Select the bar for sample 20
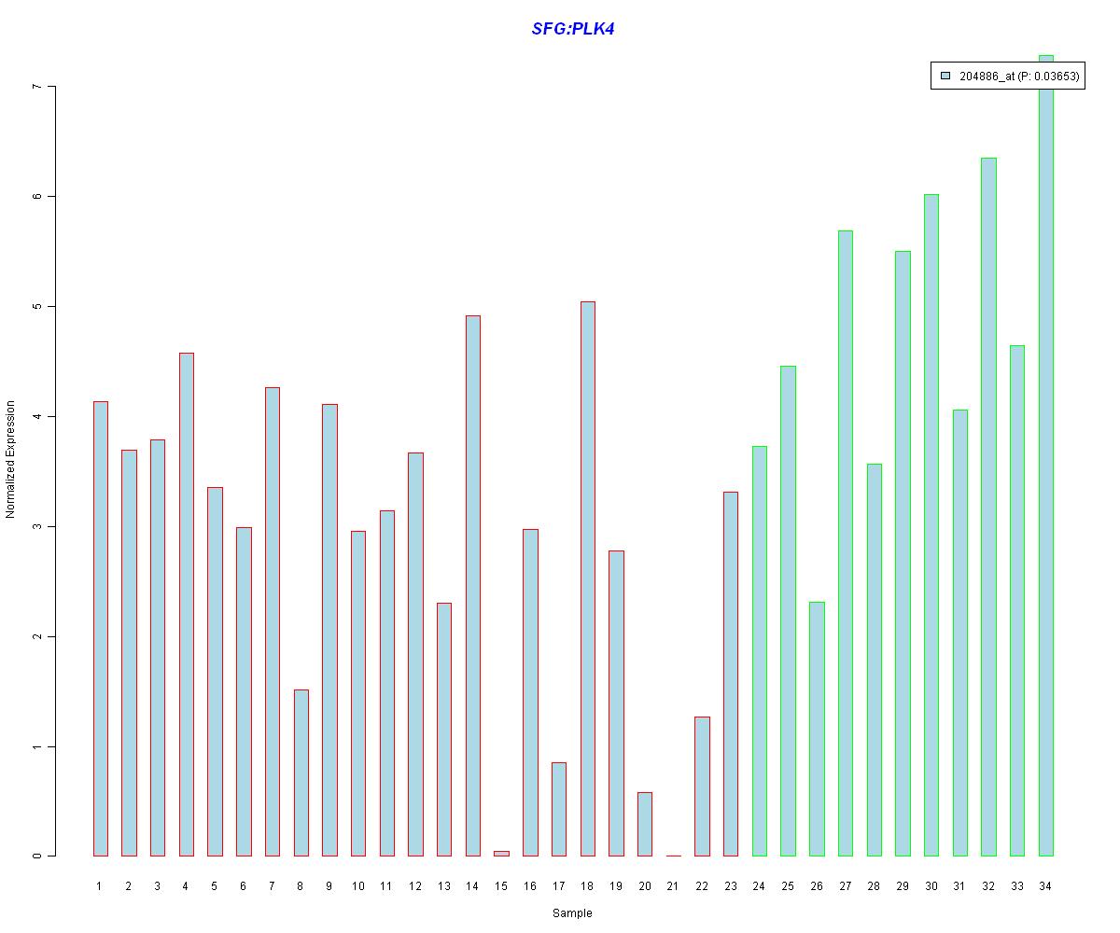 click(644, 824)
